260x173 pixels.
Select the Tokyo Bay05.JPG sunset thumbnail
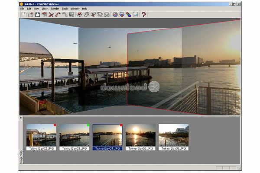140,135
